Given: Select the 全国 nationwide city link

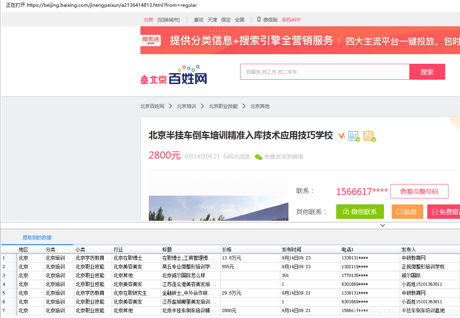Looking at the screenshot, I should coord(239,19).
